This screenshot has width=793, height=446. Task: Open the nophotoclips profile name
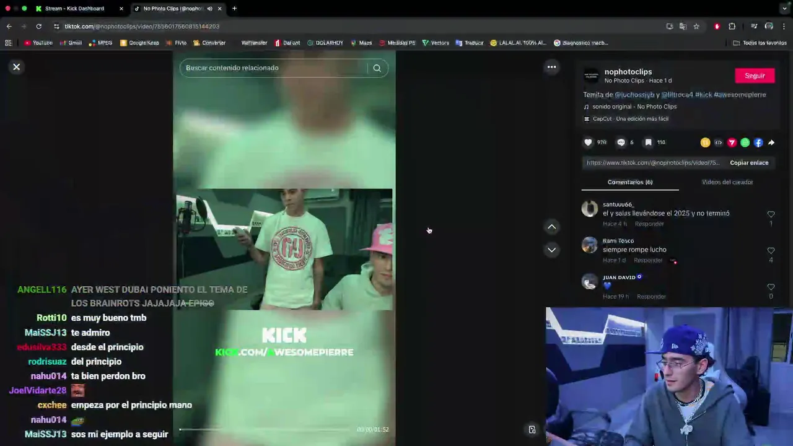(x=628, y=72)
